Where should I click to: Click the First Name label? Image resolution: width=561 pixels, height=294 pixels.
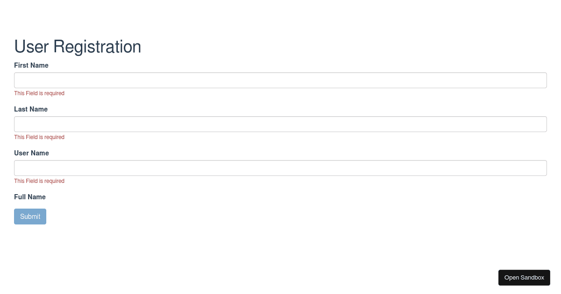[x=31, y=65]
